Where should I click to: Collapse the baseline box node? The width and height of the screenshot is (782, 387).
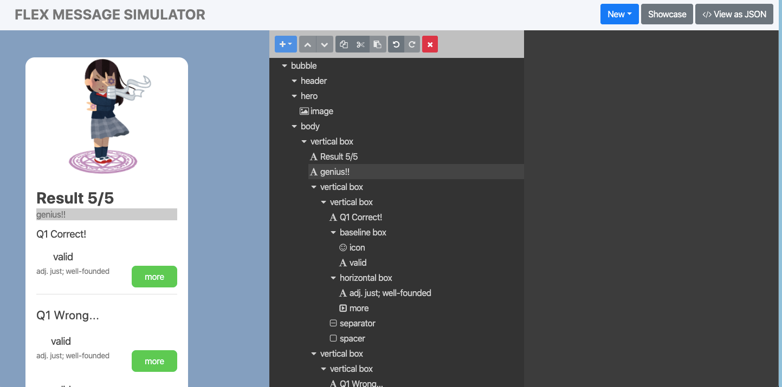coord(333,233)
